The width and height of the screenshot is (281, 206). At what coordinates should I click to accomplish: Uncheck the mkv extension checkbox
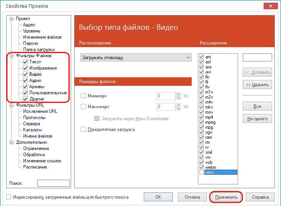tap(202, 107)
